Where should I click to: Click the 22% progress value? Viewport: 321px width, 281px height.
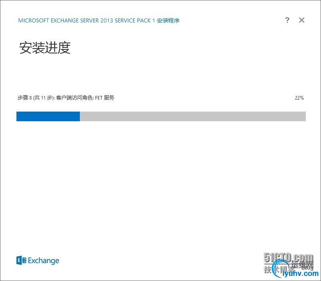pyautogui.click(x=299, y=98)
